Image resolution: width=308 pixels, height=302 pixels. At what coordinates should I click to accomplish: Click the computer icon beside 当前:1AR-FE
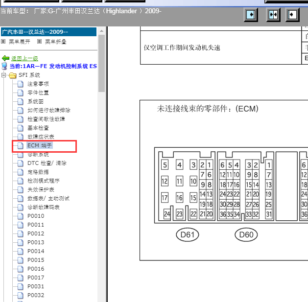pos(4,67)
